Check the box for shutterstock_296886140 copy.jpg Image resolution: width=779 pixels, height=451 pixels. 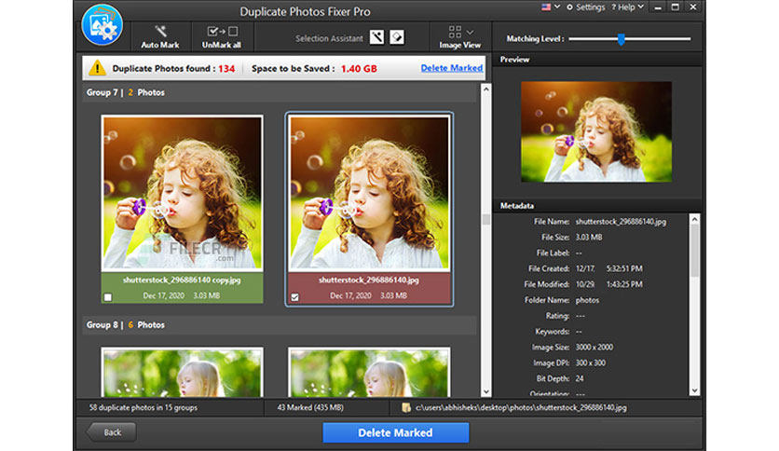coord(108,297)
